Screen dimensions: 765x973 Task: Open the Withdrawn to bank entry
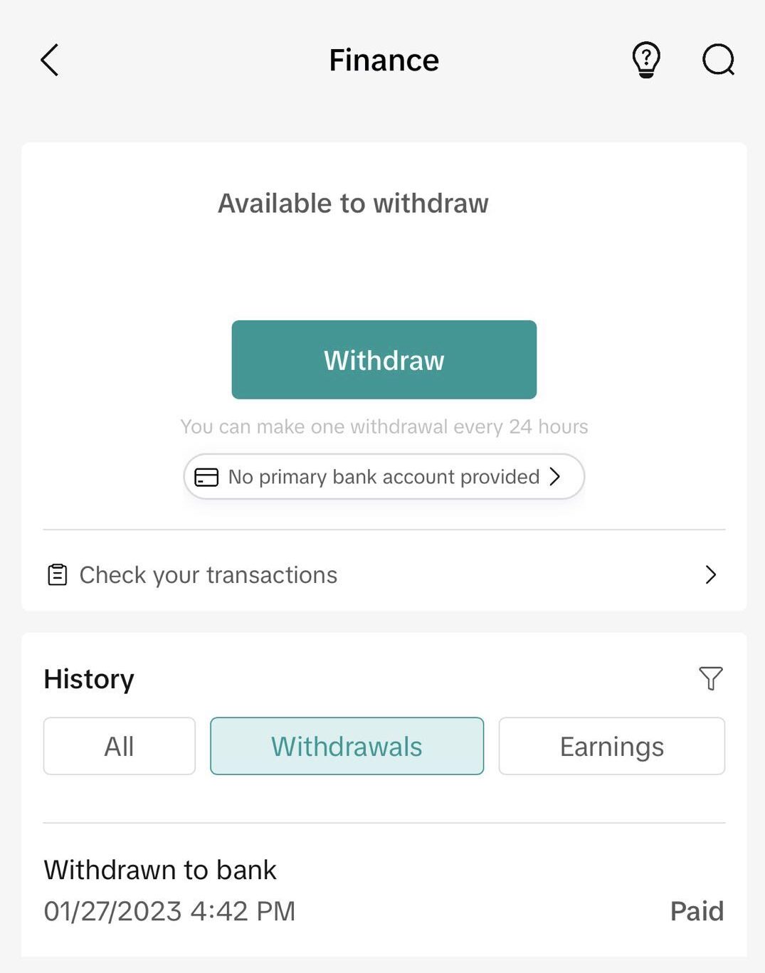[x=384, y=890]
